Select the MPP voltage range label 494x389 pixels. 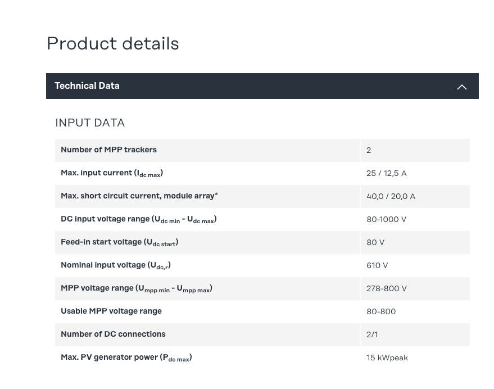click(x=136, y=288)
